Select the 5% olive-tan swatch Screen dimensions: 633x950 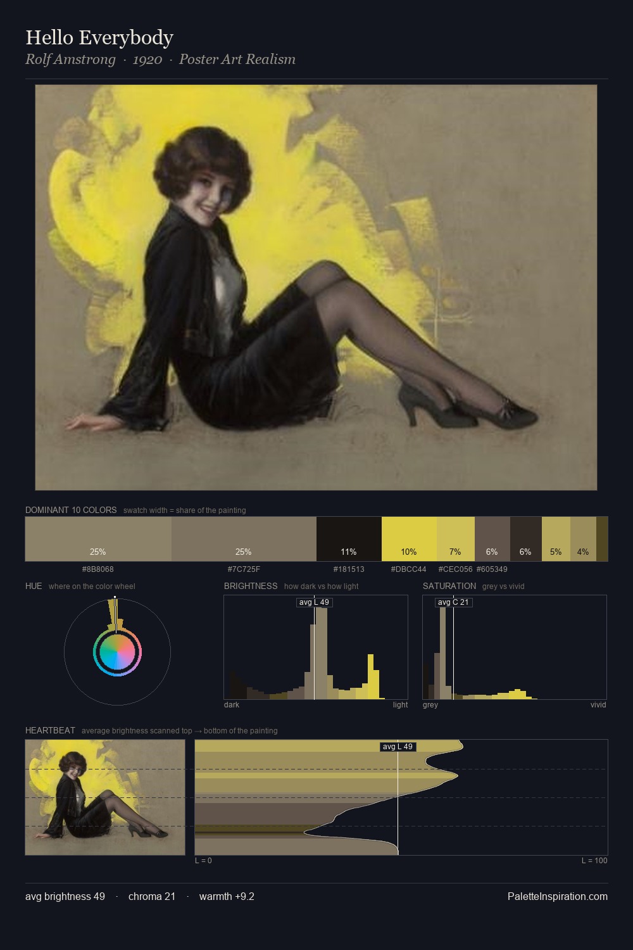click(x=556, y=539)
